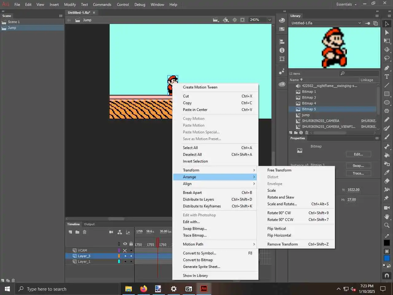Open the Modify menu

(x=70, y=4)
